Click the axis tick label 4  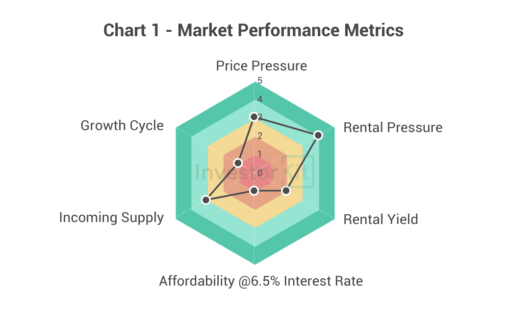click(260, 99)
